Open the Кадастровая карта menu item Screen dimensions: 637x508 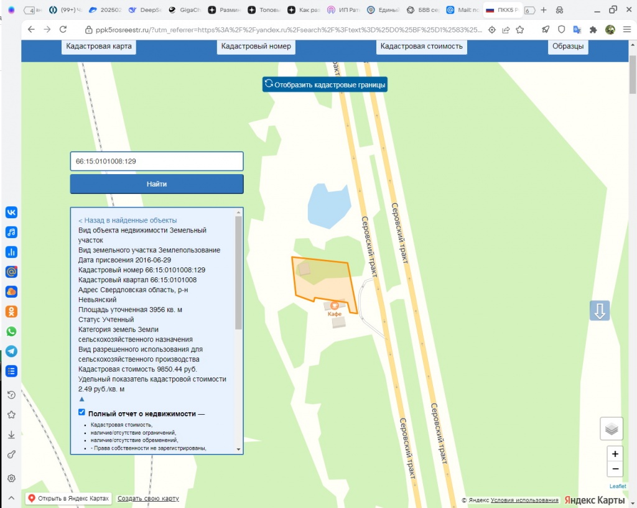coord(98,46)
